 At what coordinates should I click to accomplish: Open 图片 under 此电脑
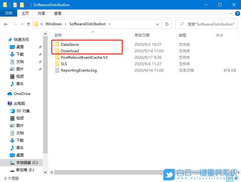[20, 125]
